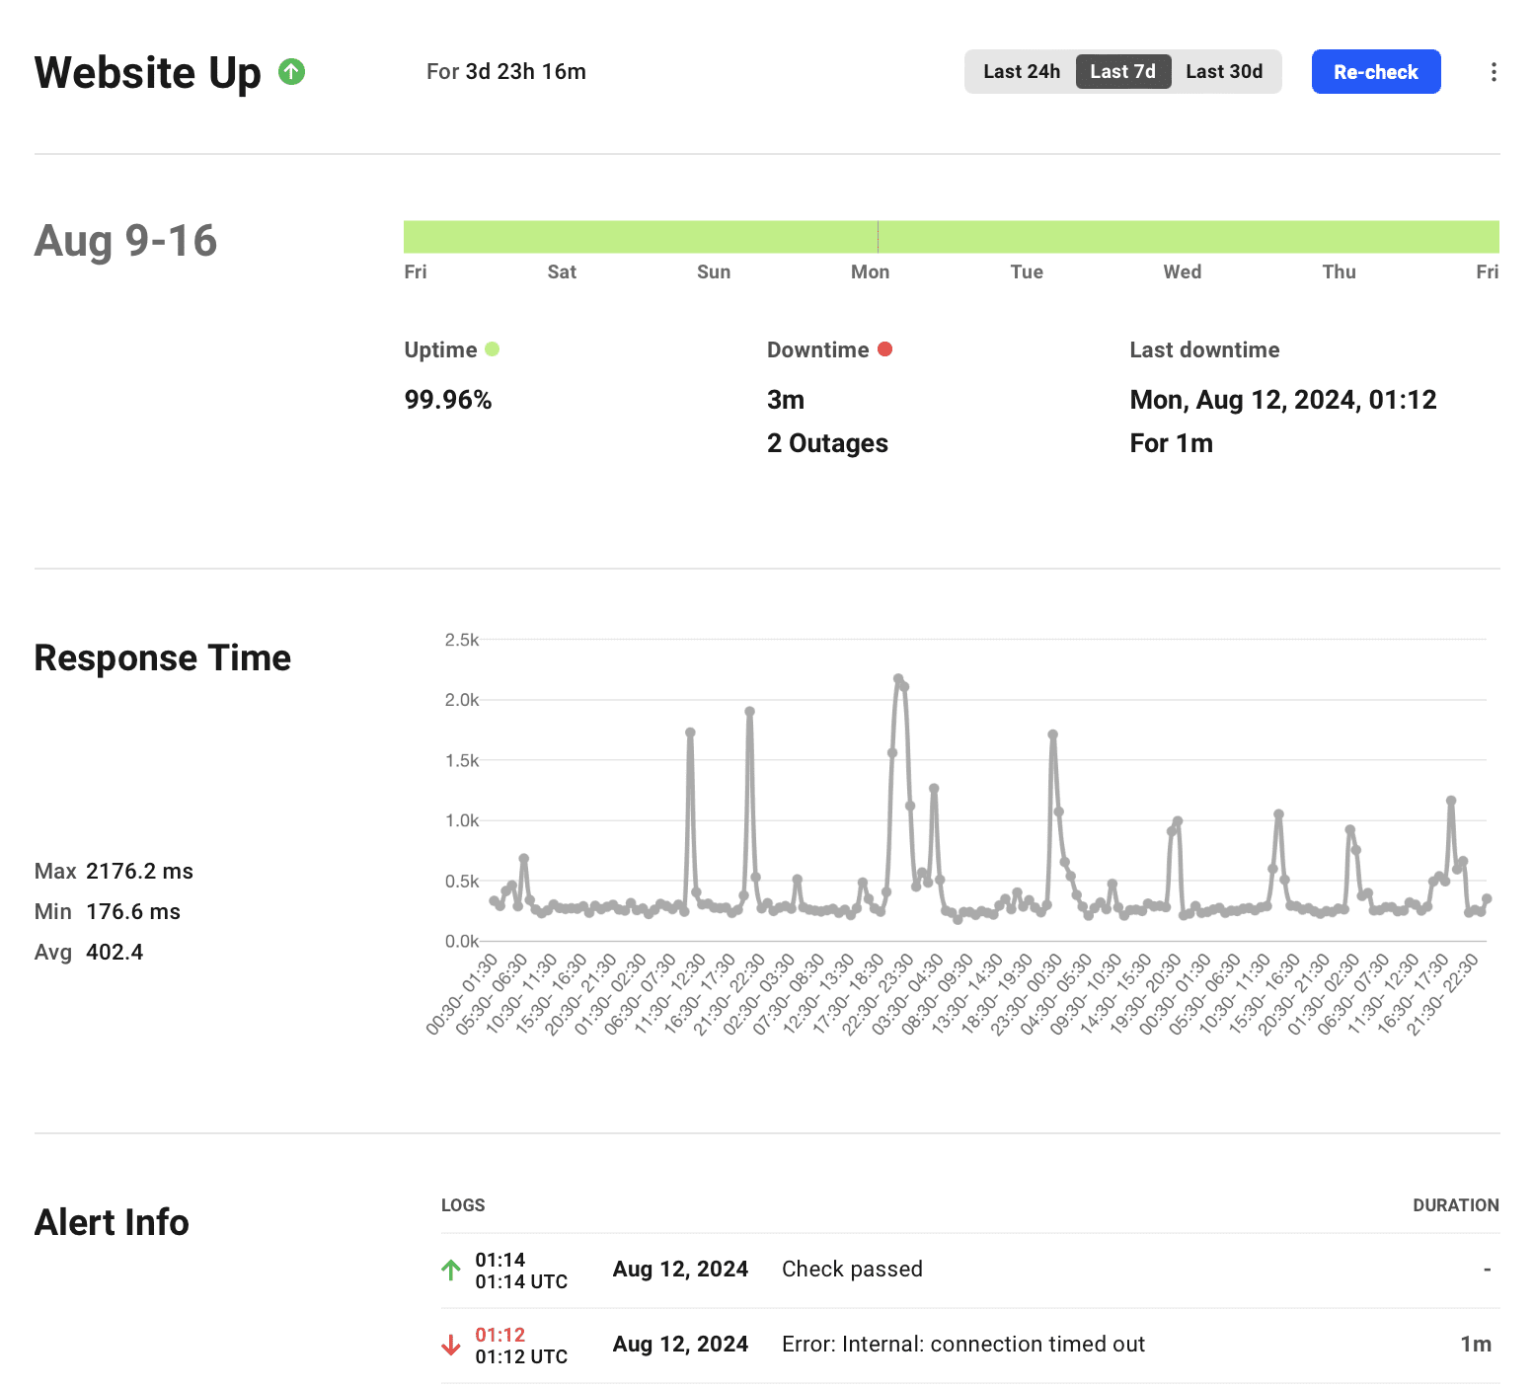This screenshot has width=1534, height=1388.
Task: Click the 1m duration value
Action: click(1476, 1344)
